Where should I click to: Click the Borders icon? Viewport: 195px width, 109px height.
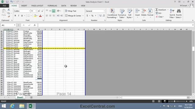click(x=28, y=16)
